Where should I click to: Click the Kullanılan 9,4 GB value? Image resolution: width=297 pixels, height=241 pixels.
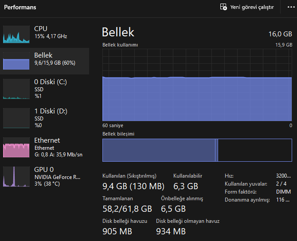click(x=133, y=186)
